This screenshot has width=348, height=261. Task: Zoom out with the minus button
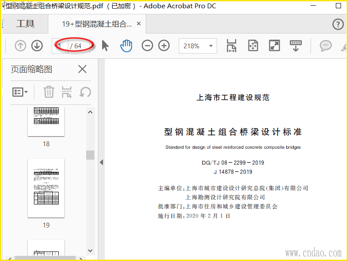tap(147, 46)
